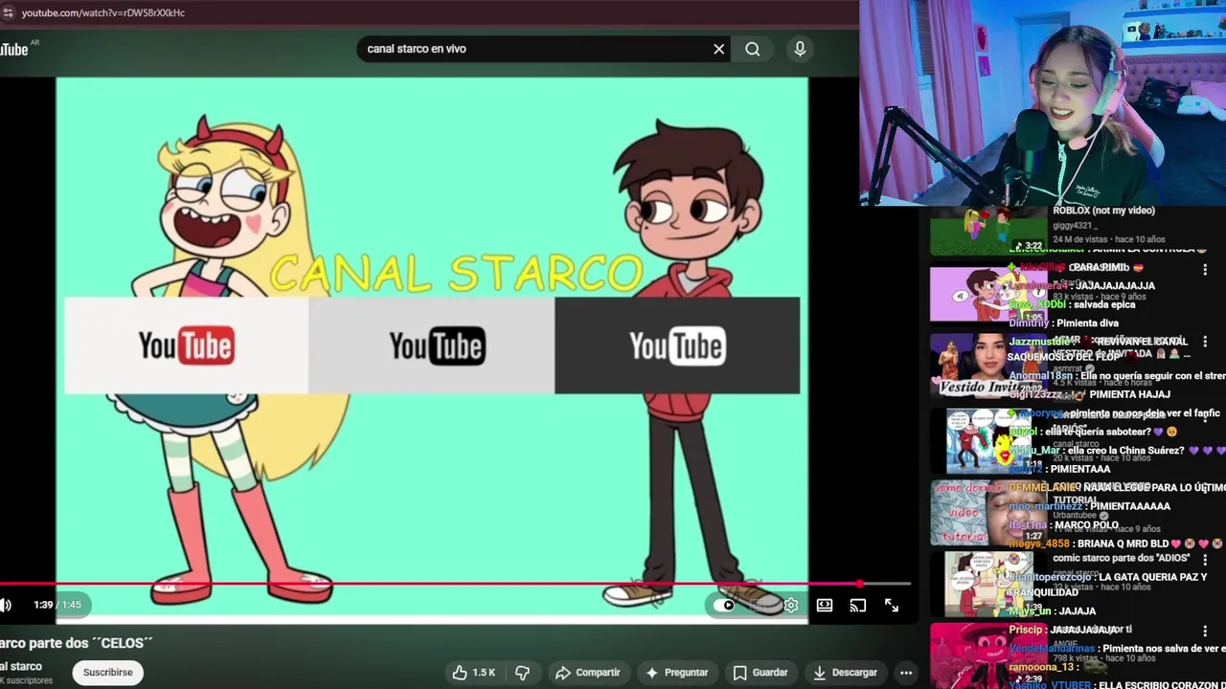Save video with Guardar
The width and height of the screenshot is (1226, 689).
(x=761, y=673)
